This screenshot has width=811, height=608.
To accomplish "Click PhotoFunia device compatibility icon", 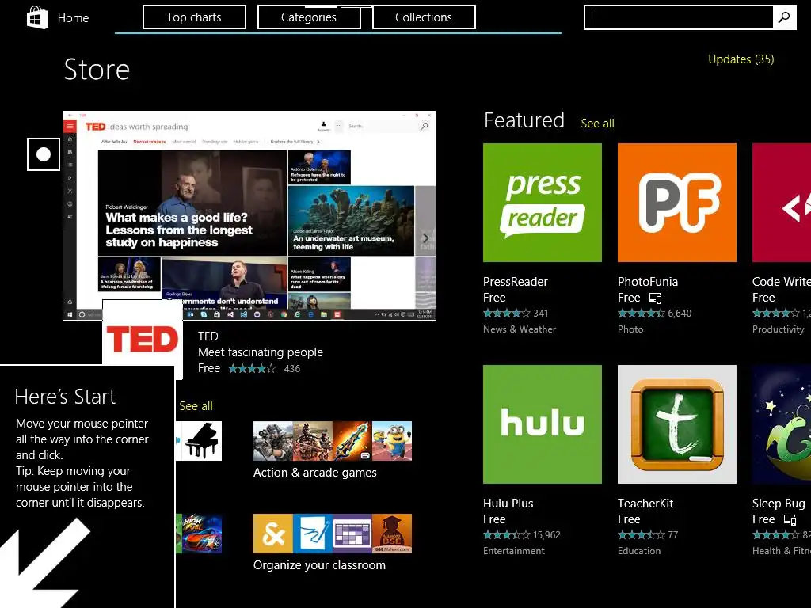I will (655, 298).
